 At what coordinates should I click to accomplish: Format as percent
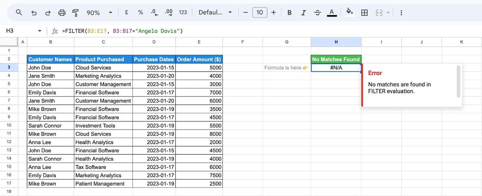click(140, 12)
